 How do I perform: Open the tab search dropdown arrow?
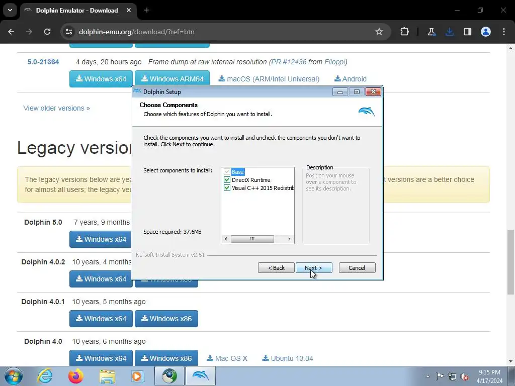pos(10,10)
